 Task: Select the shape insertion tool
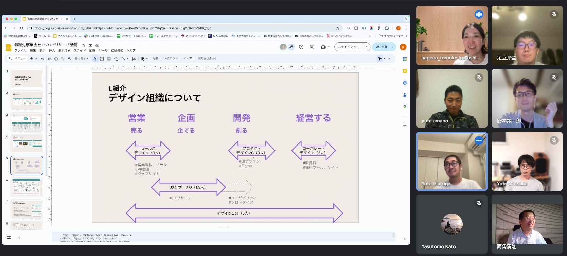[116, 59]
